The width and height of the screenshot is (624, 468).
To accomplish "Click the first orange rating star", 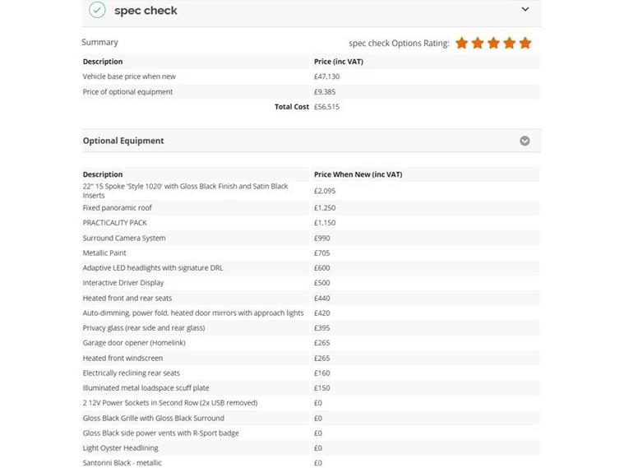I will (462, 43).
